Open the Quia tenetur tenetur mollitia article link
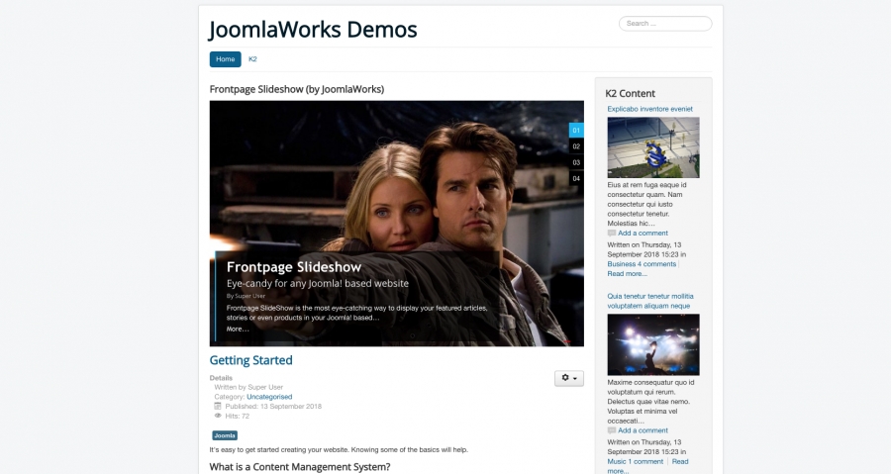 [x=650, y=301]
